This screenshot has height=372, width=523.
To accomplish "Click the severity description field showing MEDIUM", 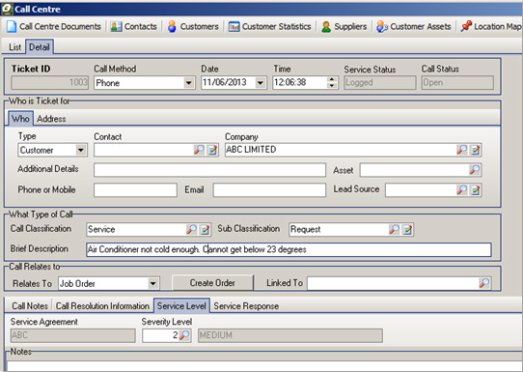I will (x=290, y=335).
